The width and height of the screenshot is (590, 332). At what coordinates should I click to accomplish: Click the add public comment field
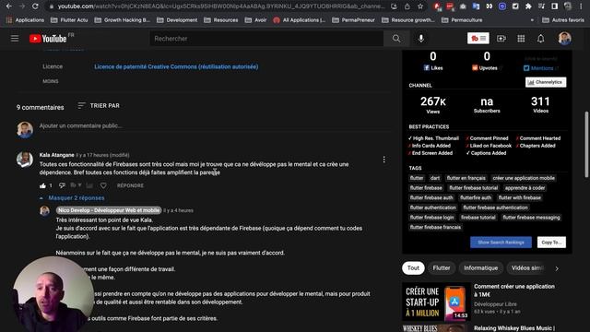pyautogui.click(x=215, y=126)
